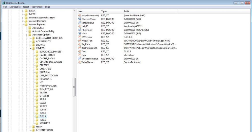The width and height of the screenshot is (252, 132).
Task: Collapse the Internet Explorer tree node
Action: [x=23, y=24]
